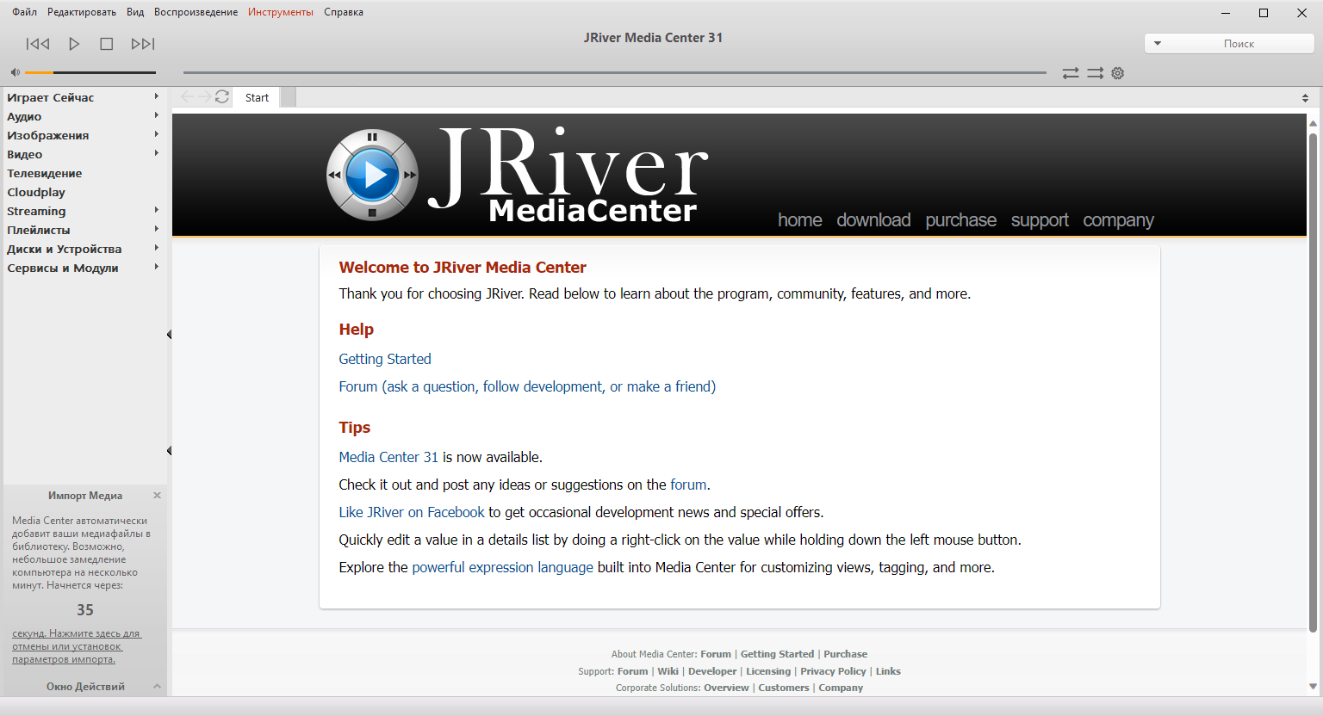Open the search options dropdown arrow
1323x716 pixels.
point(1158,43)
